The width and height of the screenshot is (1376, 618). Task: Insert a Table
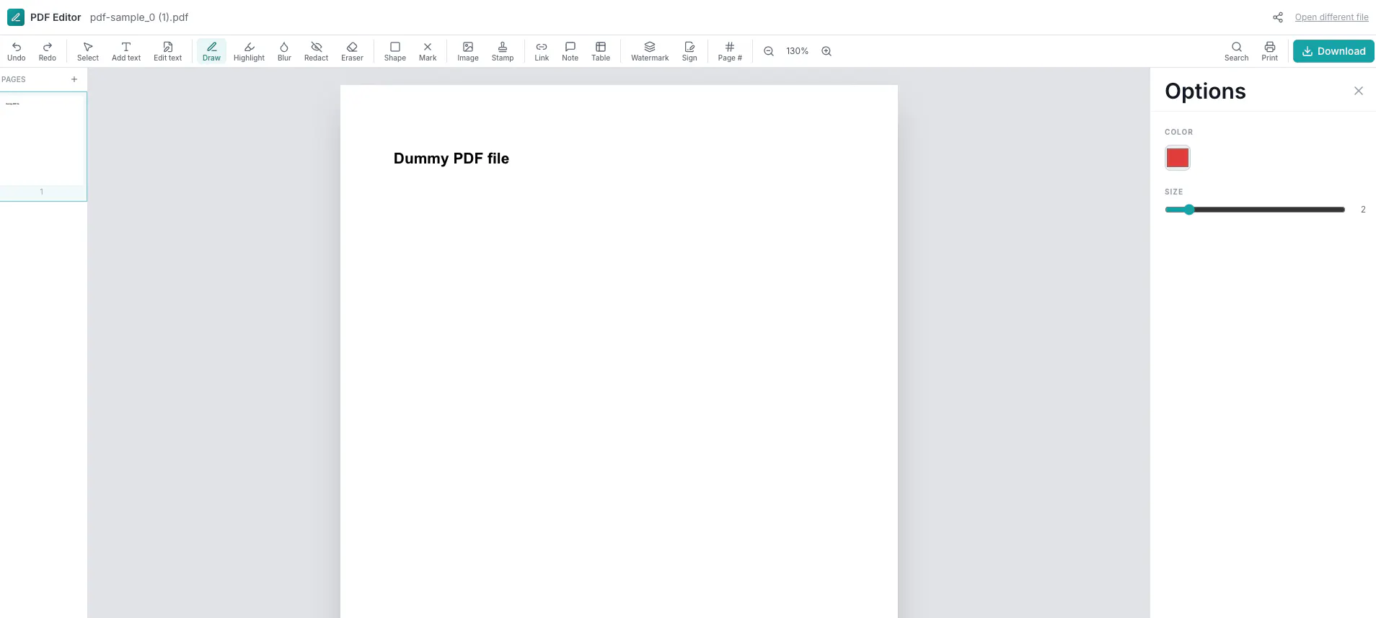coord(601,51)
